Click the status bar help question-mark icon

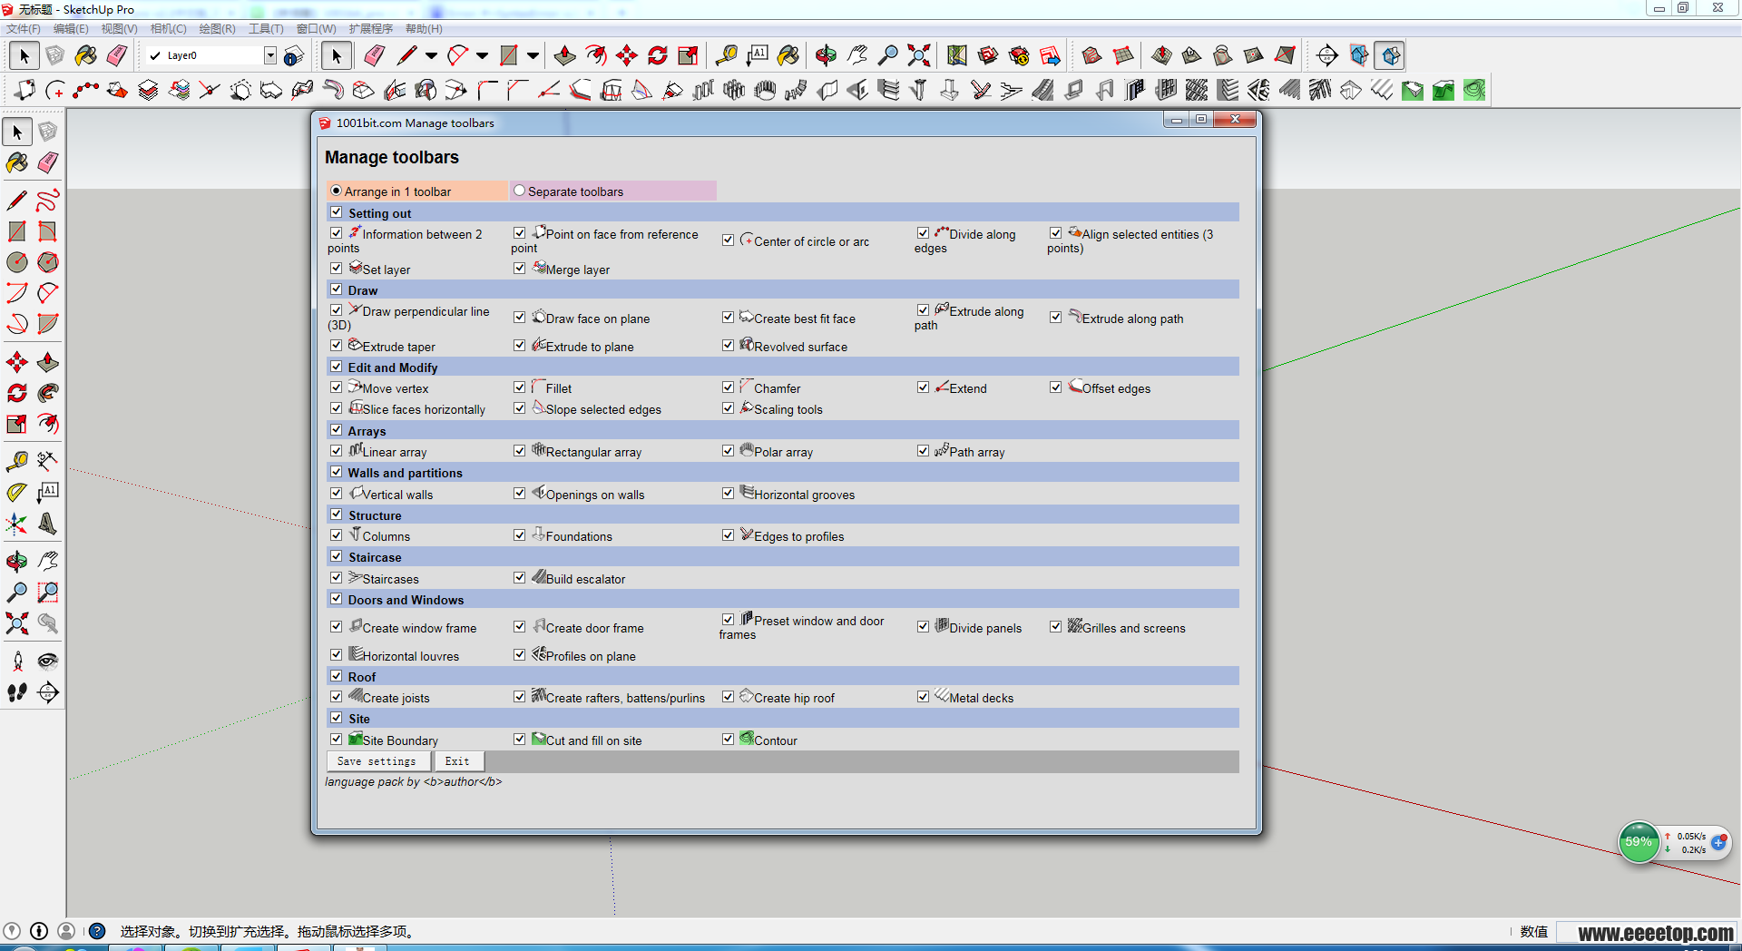[97, 931]
